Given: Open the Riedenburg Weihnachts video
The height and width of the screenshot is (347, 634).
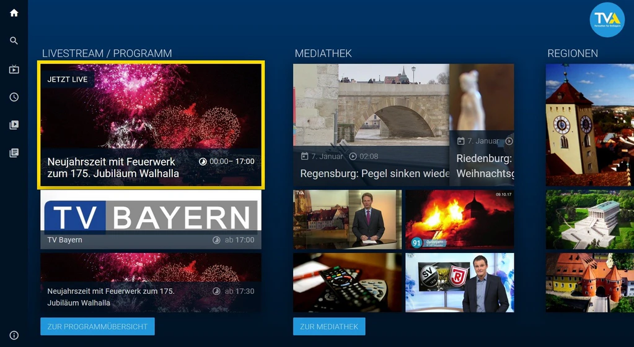Looking at the screenshot, I should coord(482,125).
